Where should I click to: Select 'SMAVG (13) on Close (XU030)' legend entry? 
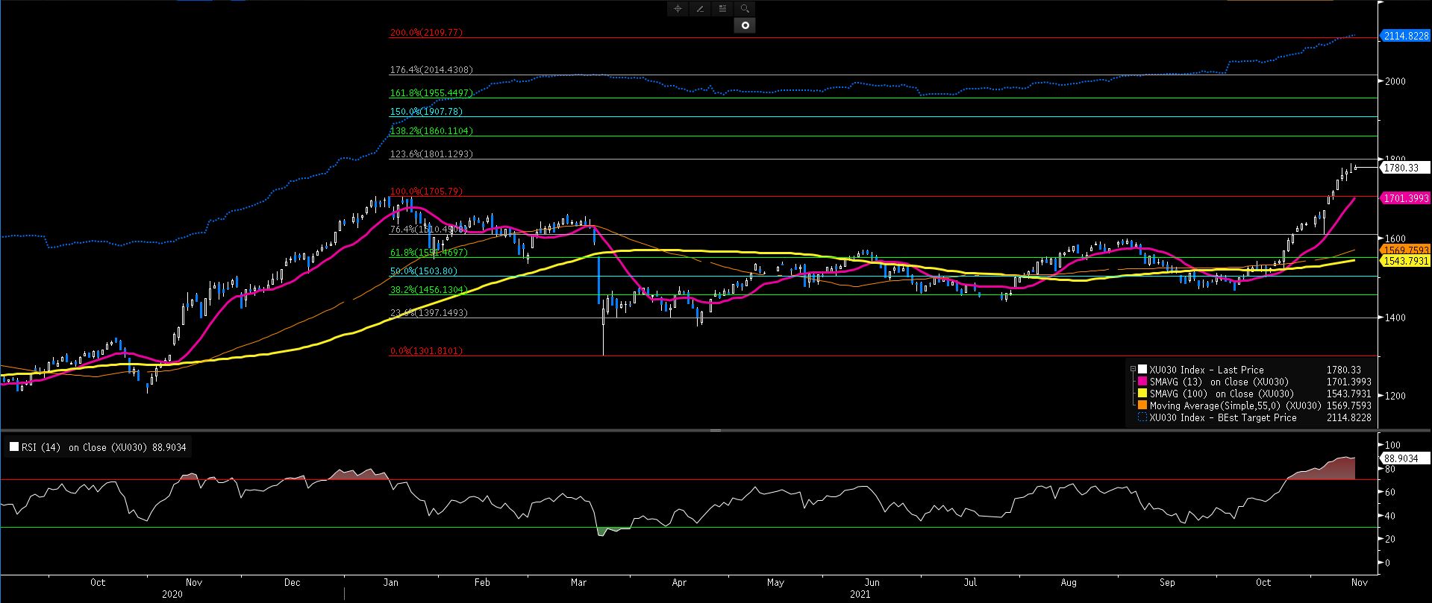[x=1219, y=382]
